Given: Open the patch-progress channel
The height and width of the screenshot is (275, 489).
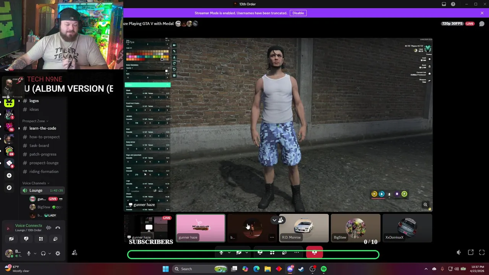Looking at the screenshot, I should [x=42, y=154].
